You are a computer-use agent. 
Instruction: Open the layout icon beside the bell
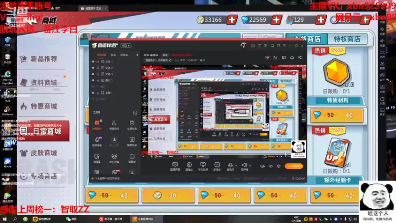(284, 57)
